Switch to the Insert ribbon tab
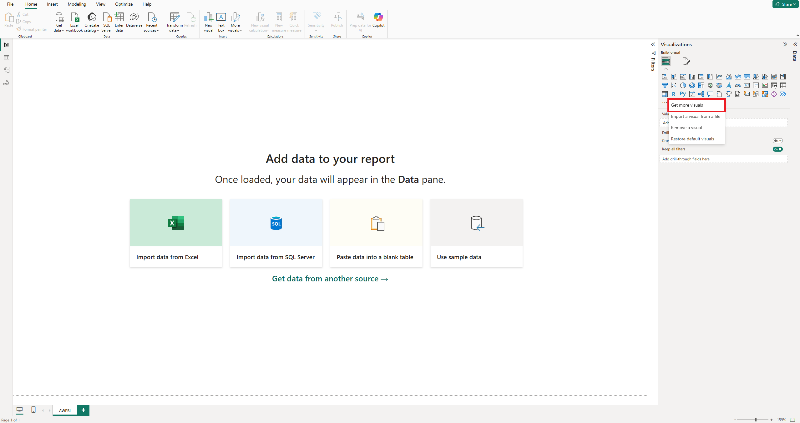This screenshot has height=423, width=800. coord(52,4)
